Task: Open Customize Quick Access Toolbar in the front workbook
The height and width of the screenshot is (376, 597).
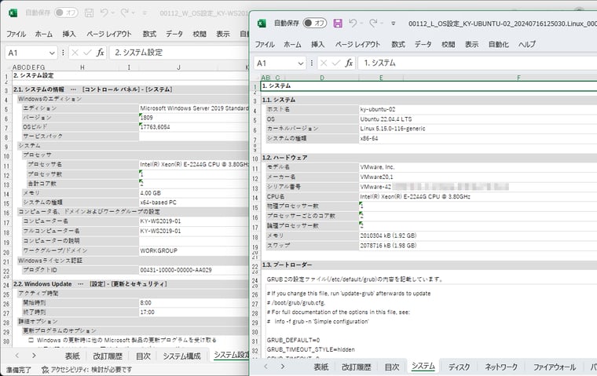Action: (x=394, y=24)
